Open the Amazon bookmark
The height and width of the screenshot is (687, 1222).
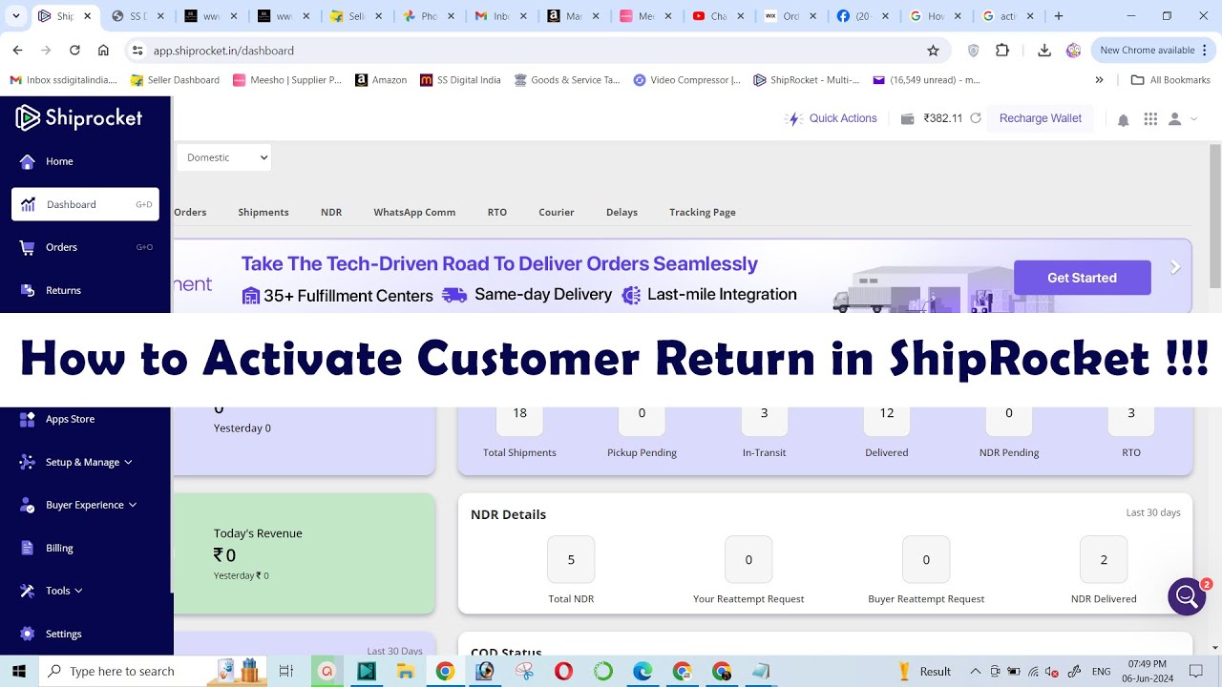(x=381, y=80)
